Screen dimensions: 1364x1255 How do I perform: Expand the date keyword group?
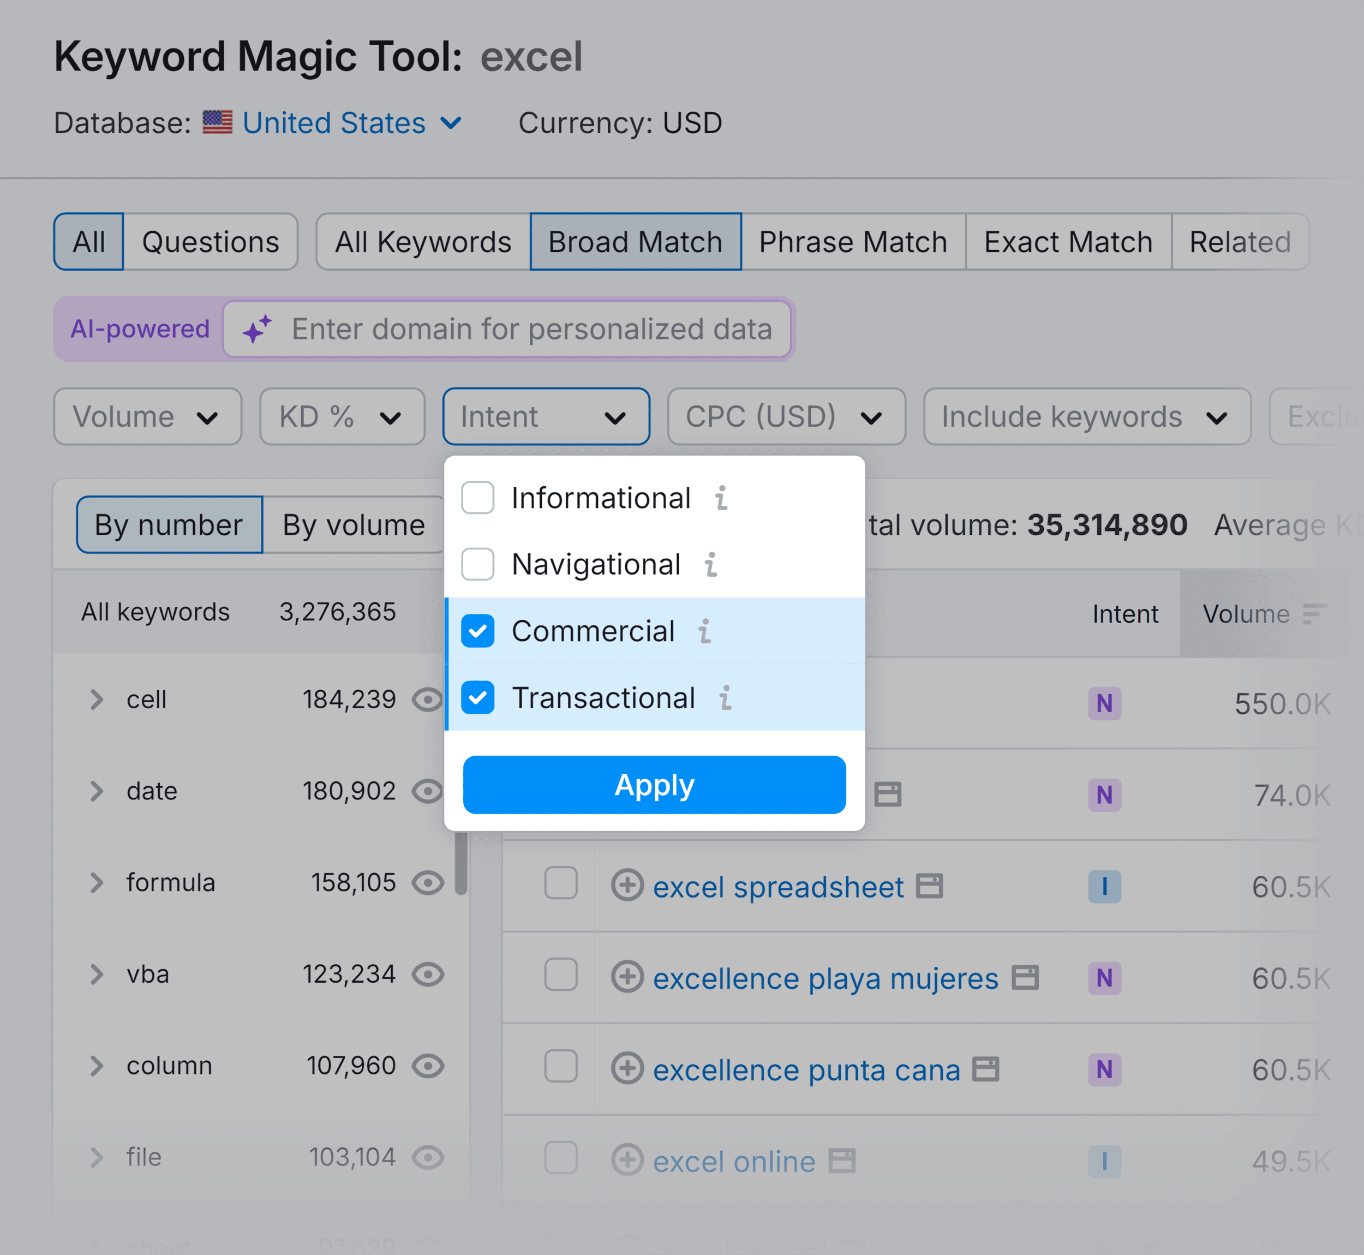pos(97,791)
